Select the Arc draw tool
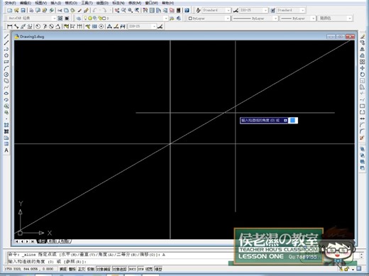Viewport: 369px width, 276px height. (6, 68)
